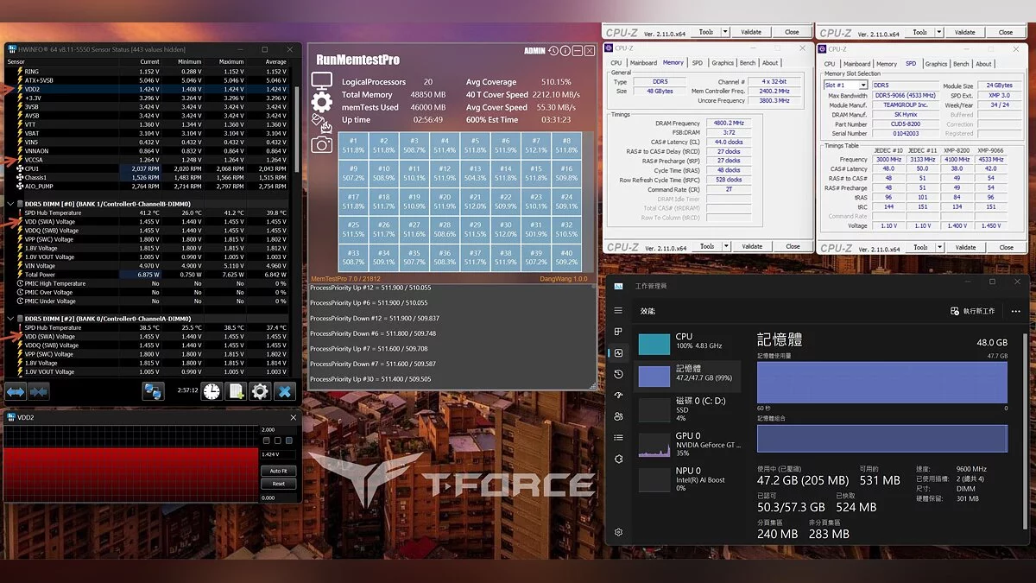Select Task Manager Performance page icon

coord(618,352)
